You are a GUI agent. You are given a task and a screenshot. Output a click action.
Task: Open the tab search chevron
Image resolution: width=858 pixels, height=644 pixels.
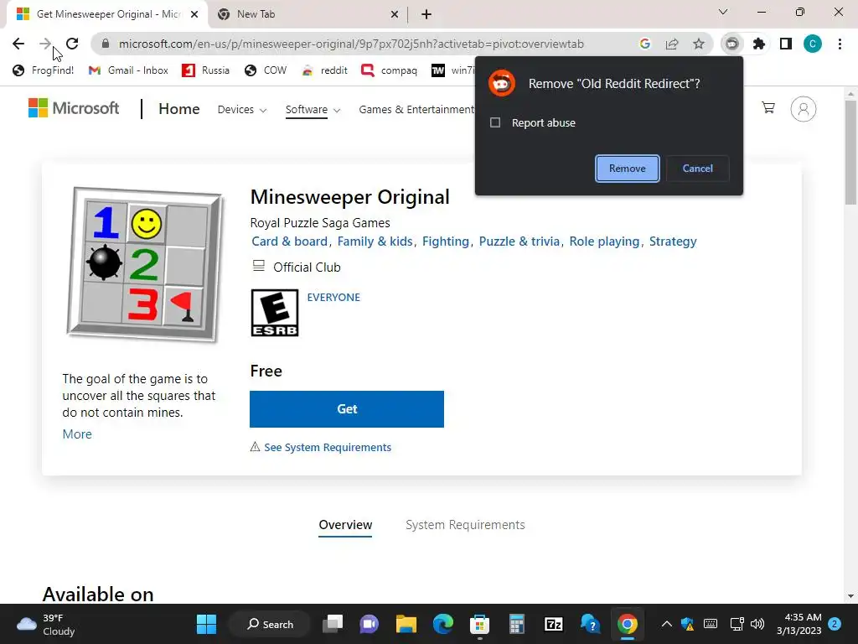[x=723, y=12]
